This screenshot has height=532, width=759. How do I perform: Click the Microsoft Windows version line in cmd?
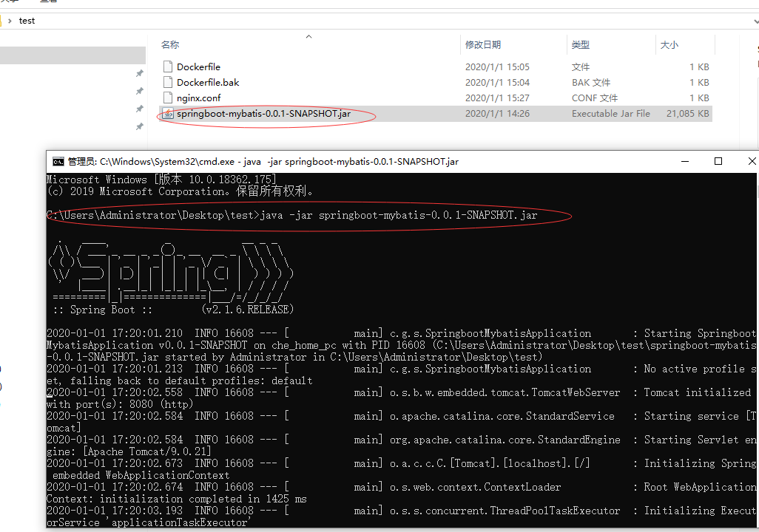click(161, 180)
